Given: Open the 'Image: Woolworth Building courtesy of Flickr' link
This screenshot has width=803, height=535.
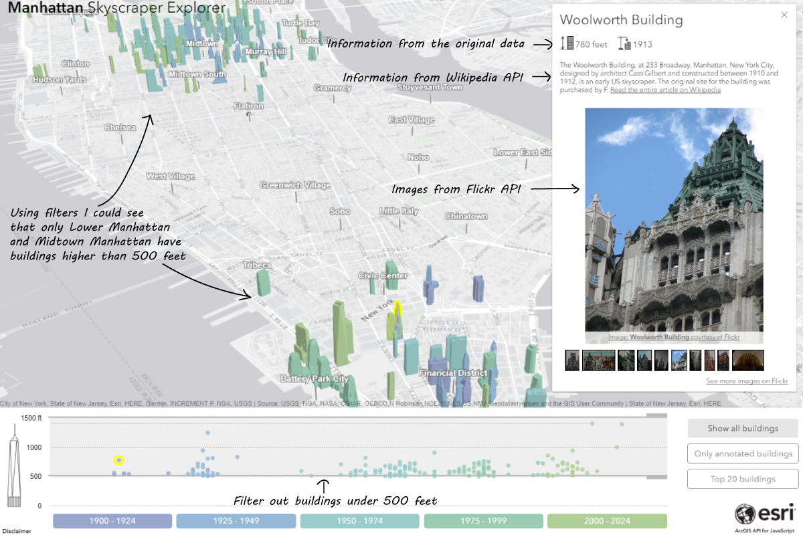Looking at the screenshot, I should (674, 338).
